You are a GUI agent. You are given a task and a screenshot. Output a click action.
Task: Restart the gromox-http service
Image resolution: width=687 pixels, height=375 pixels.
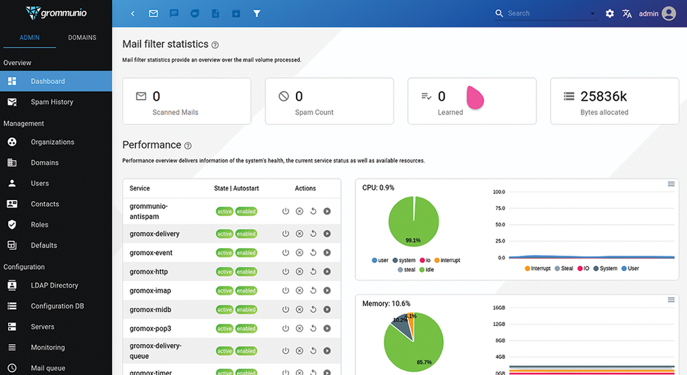tap(313, 272)
